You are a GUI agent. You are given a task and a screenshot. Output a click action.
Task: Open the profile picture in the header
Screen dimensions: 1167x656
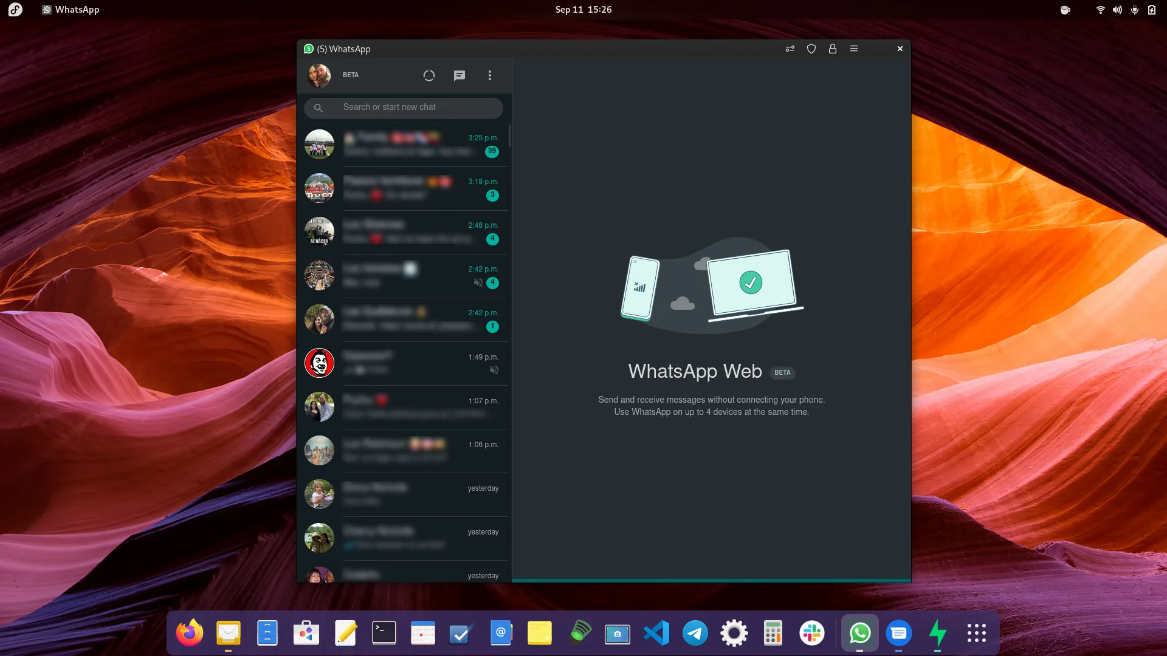319,75
